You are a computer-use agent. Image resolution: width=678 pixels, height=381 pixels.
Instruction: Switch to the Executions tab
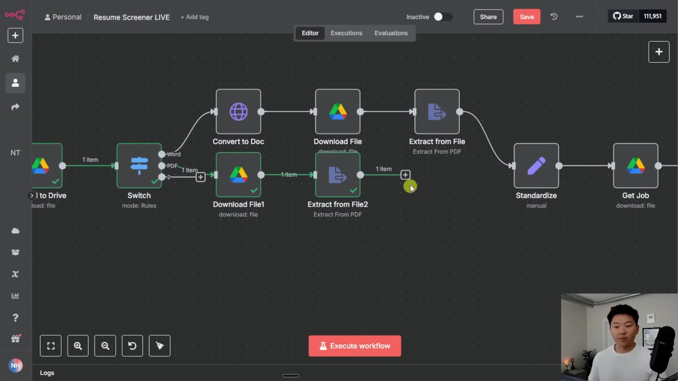tap(347, 33)
